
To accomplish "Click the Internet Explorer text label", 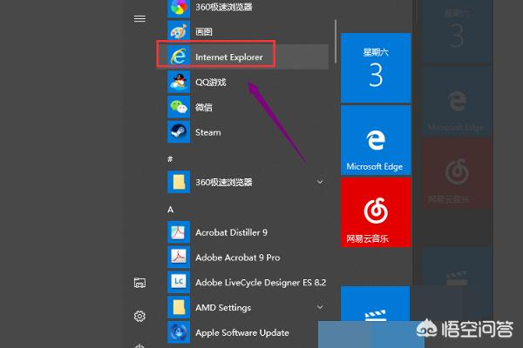I will click(x=229, y=57).
